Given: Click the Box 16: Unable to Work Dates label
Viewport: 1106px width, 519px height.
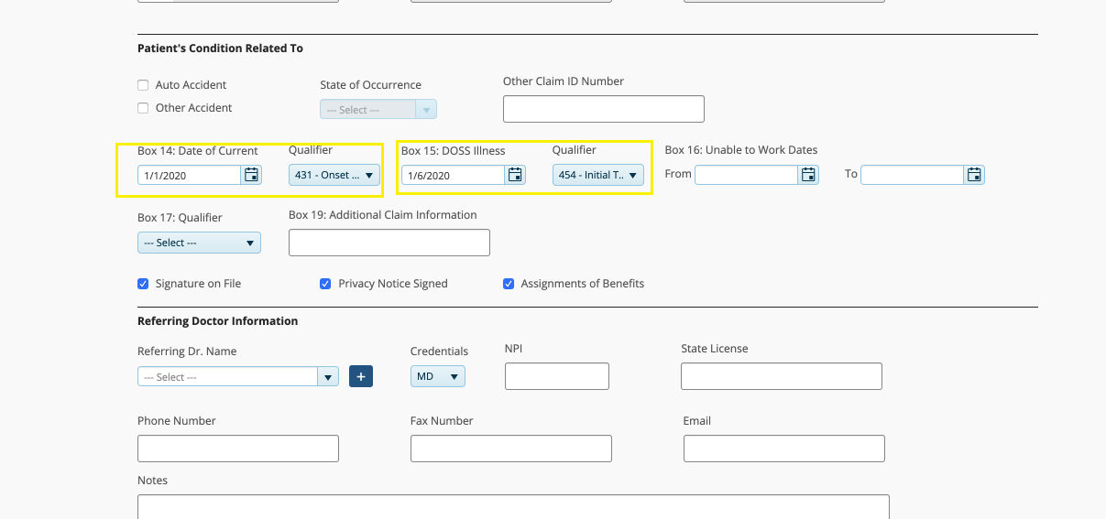Looking at the screenshot, I should (x=741, y=150).
